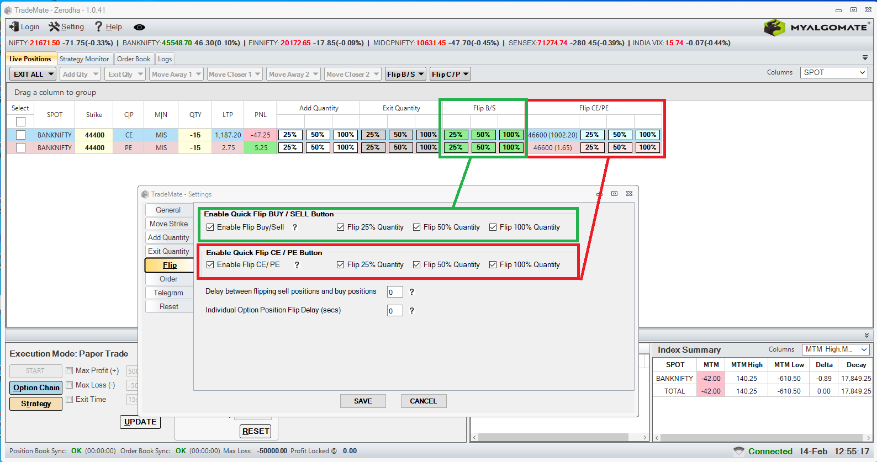Open the Index Summary Columns combo box
The width and height of the screenshot is (877, 462).
pos(836,349)
